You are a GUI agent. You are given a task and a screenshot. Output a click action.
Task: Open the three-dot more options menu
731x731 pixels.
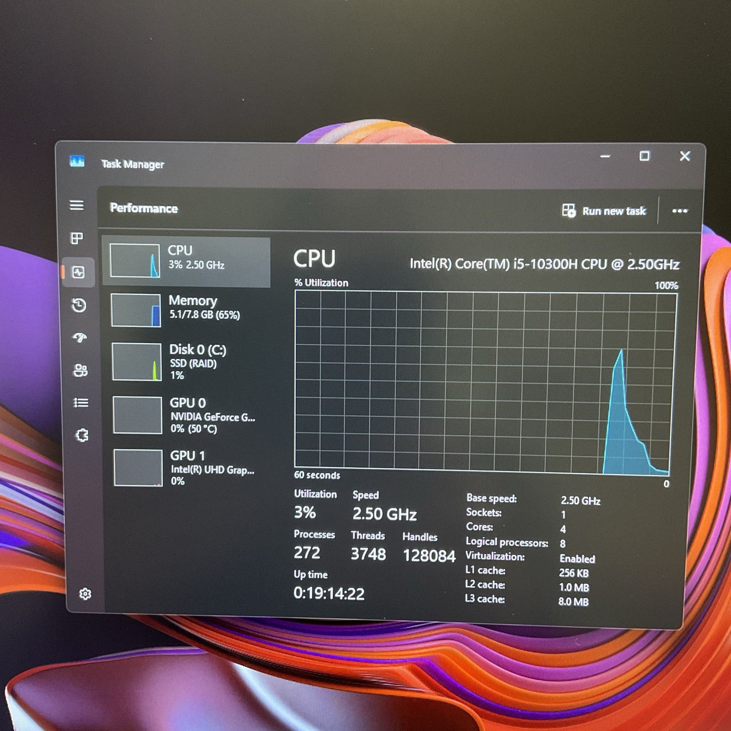[680, 211]
